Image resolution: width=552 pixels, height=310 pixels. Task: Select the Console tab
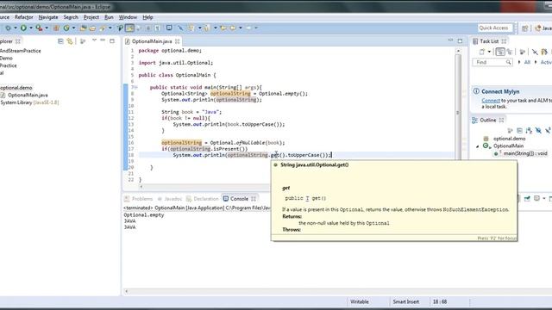239,199
